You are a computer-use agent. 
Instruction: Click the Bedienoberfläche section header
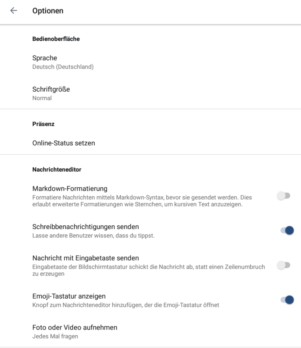click(56, 39)
